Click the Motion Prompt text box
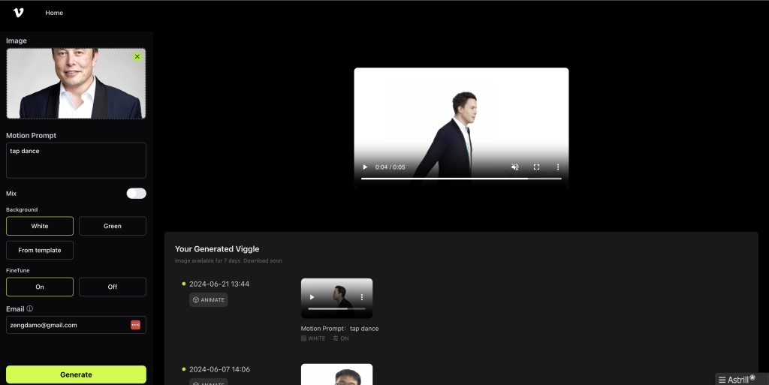Viewport: 769px width, 385px height. click(76, 161)
